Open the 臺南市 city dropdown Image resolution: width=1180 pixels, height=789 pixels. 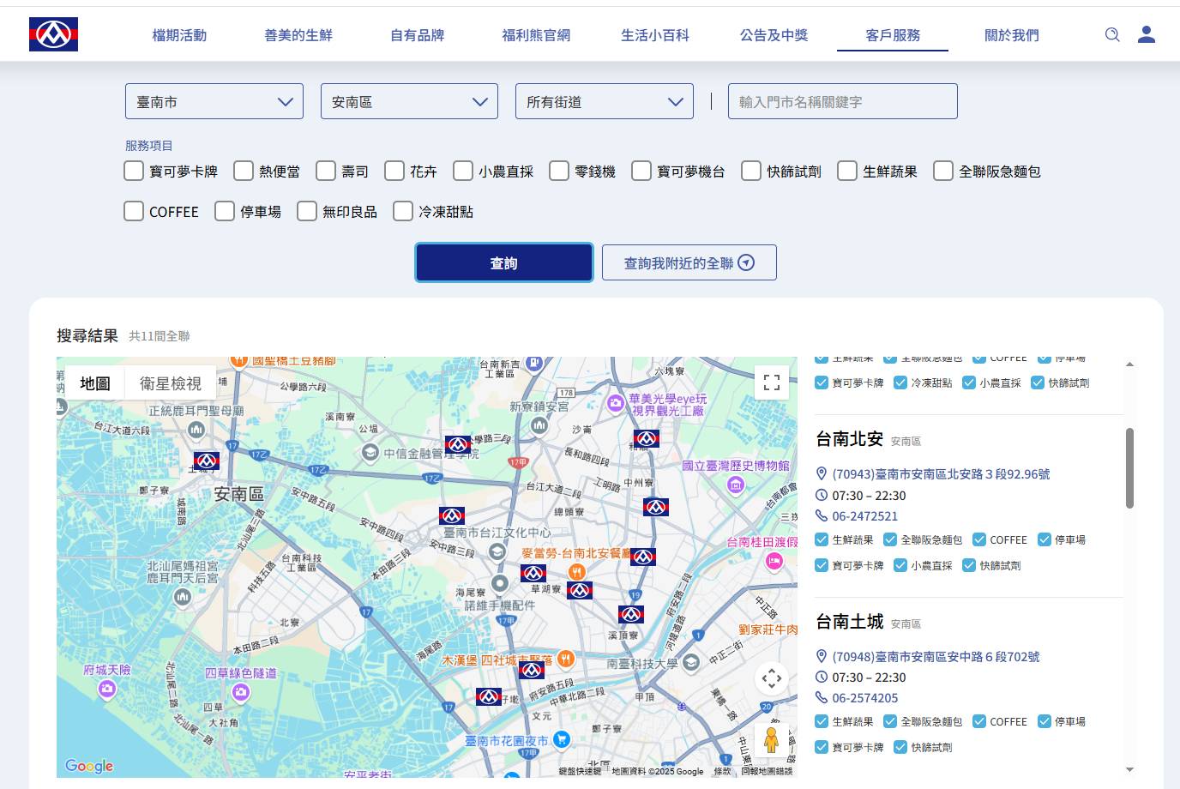click(214, 101)
